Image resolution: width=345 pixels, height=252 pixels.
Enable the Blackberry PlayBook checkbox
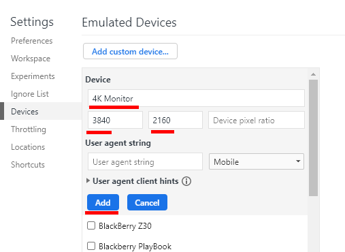click(91, 246)
